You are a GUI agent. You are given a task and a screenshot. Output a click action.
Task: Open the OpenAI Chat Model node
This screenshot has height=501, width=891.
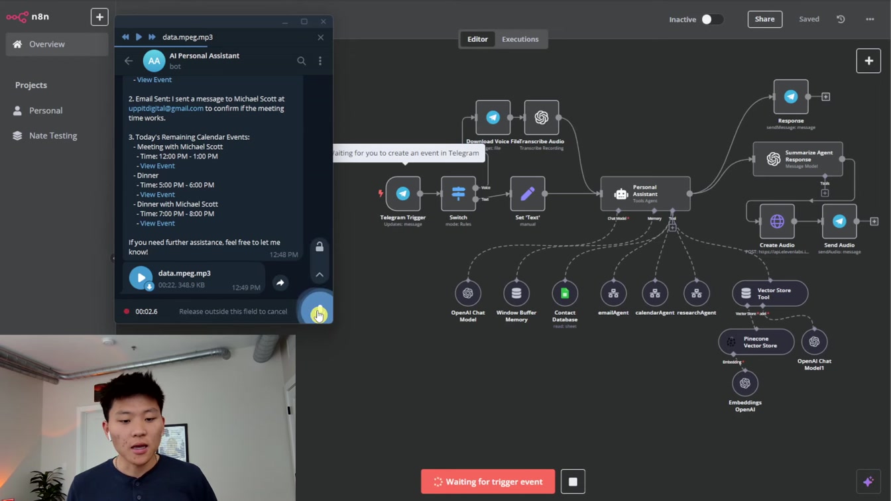coord(468,293)
